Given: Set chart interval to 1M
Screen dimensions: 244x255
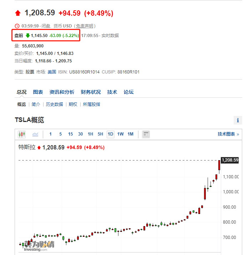Looking at the screenshot, I should (131, 134).
